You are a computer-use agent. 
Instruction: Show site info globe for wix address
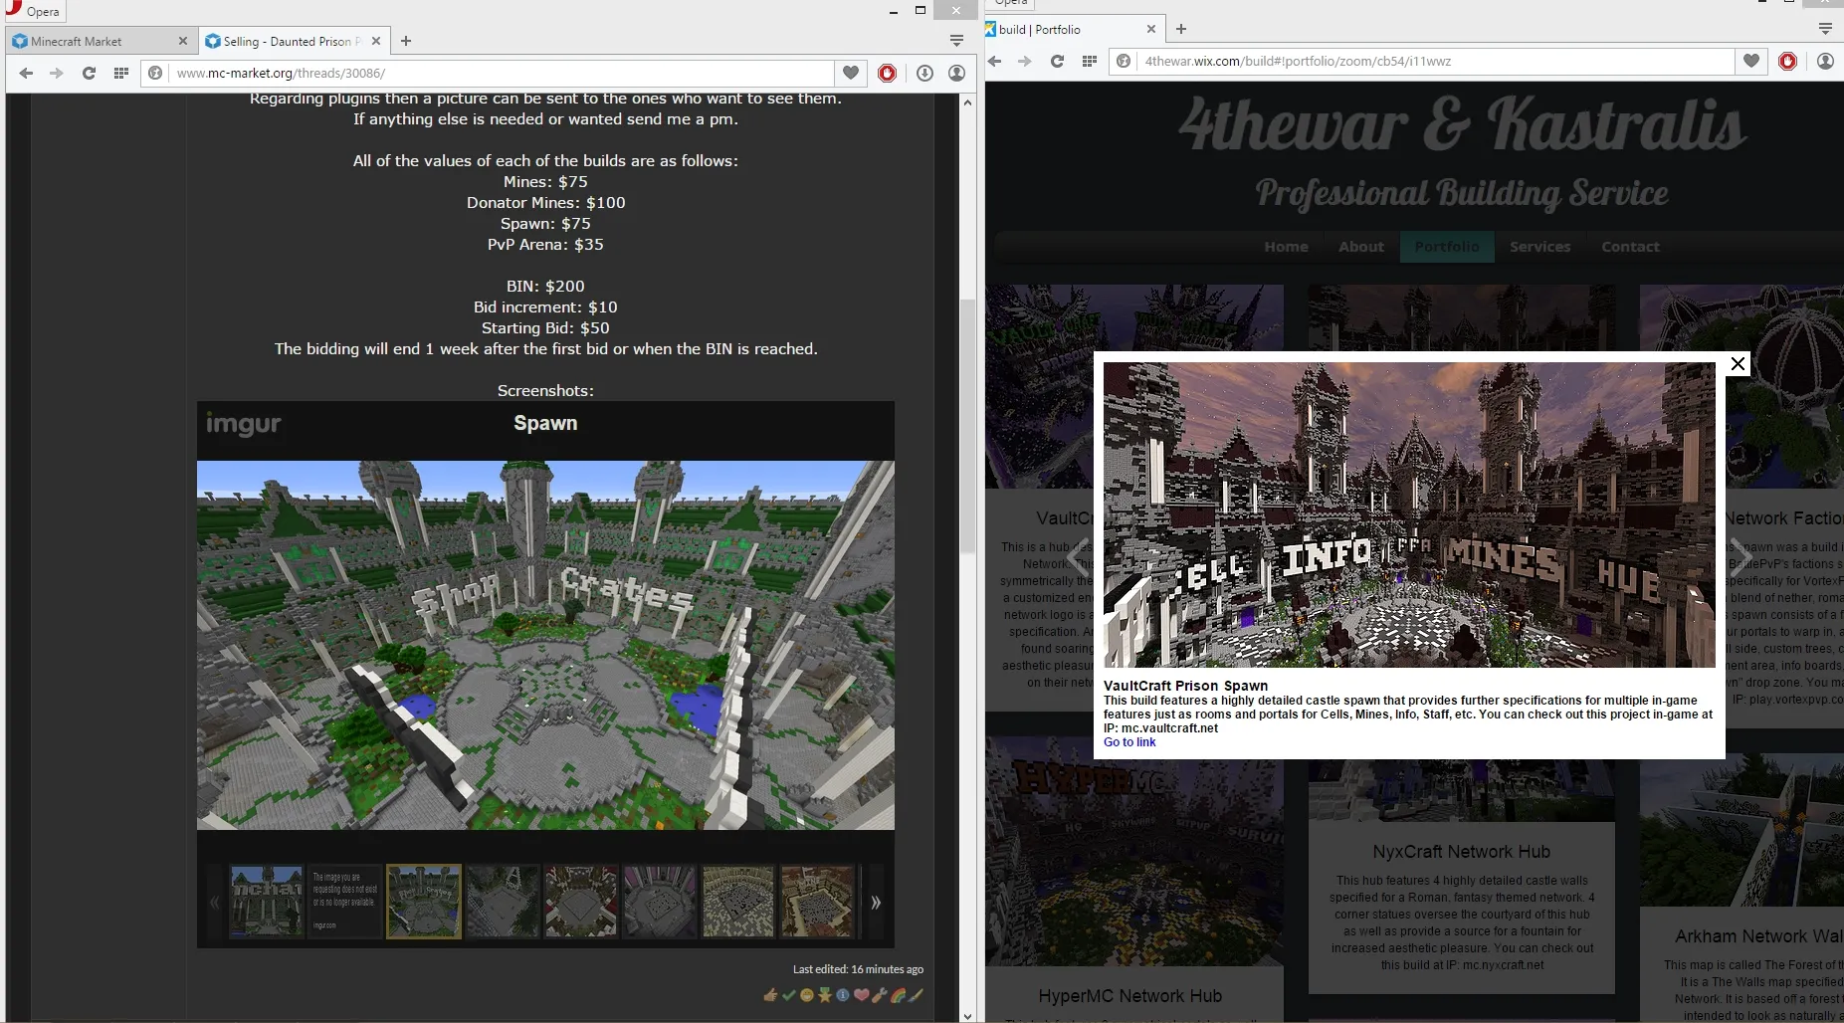pyautogui.click(x=1124, y=61)
